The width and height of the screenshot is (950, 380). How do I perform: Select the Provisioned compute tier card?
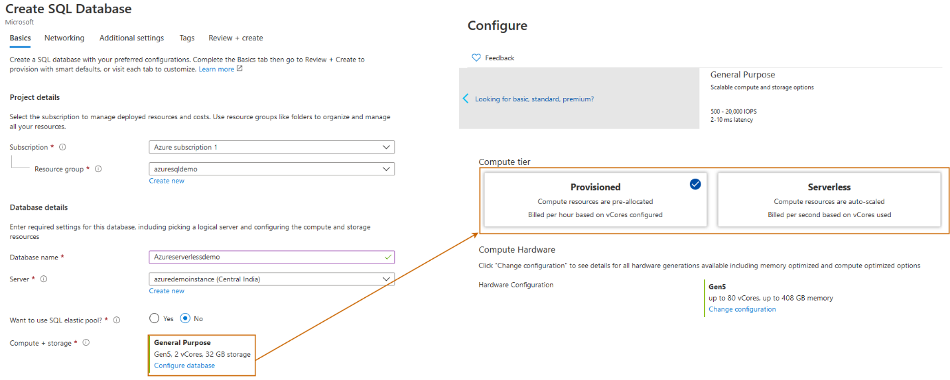tap(595, 200)
